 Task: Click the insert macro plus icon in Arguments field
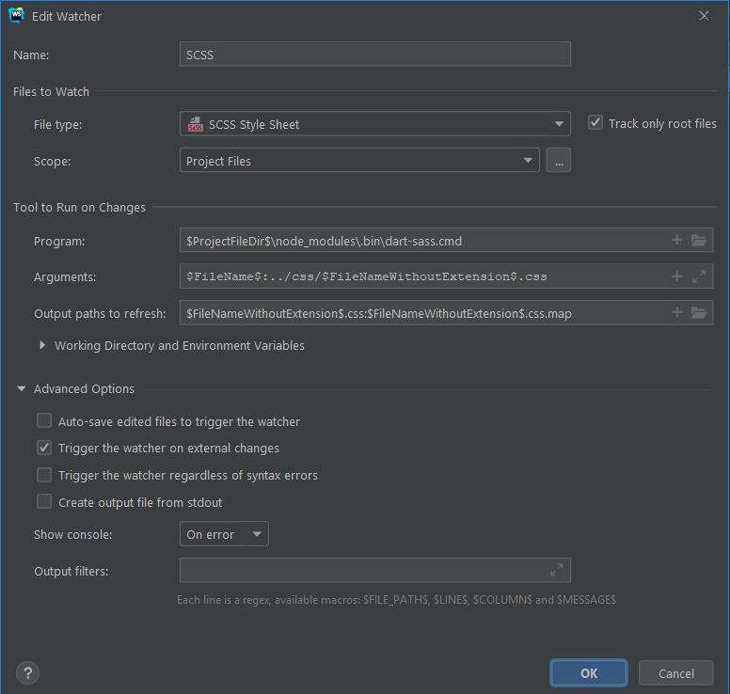point(676,276)
